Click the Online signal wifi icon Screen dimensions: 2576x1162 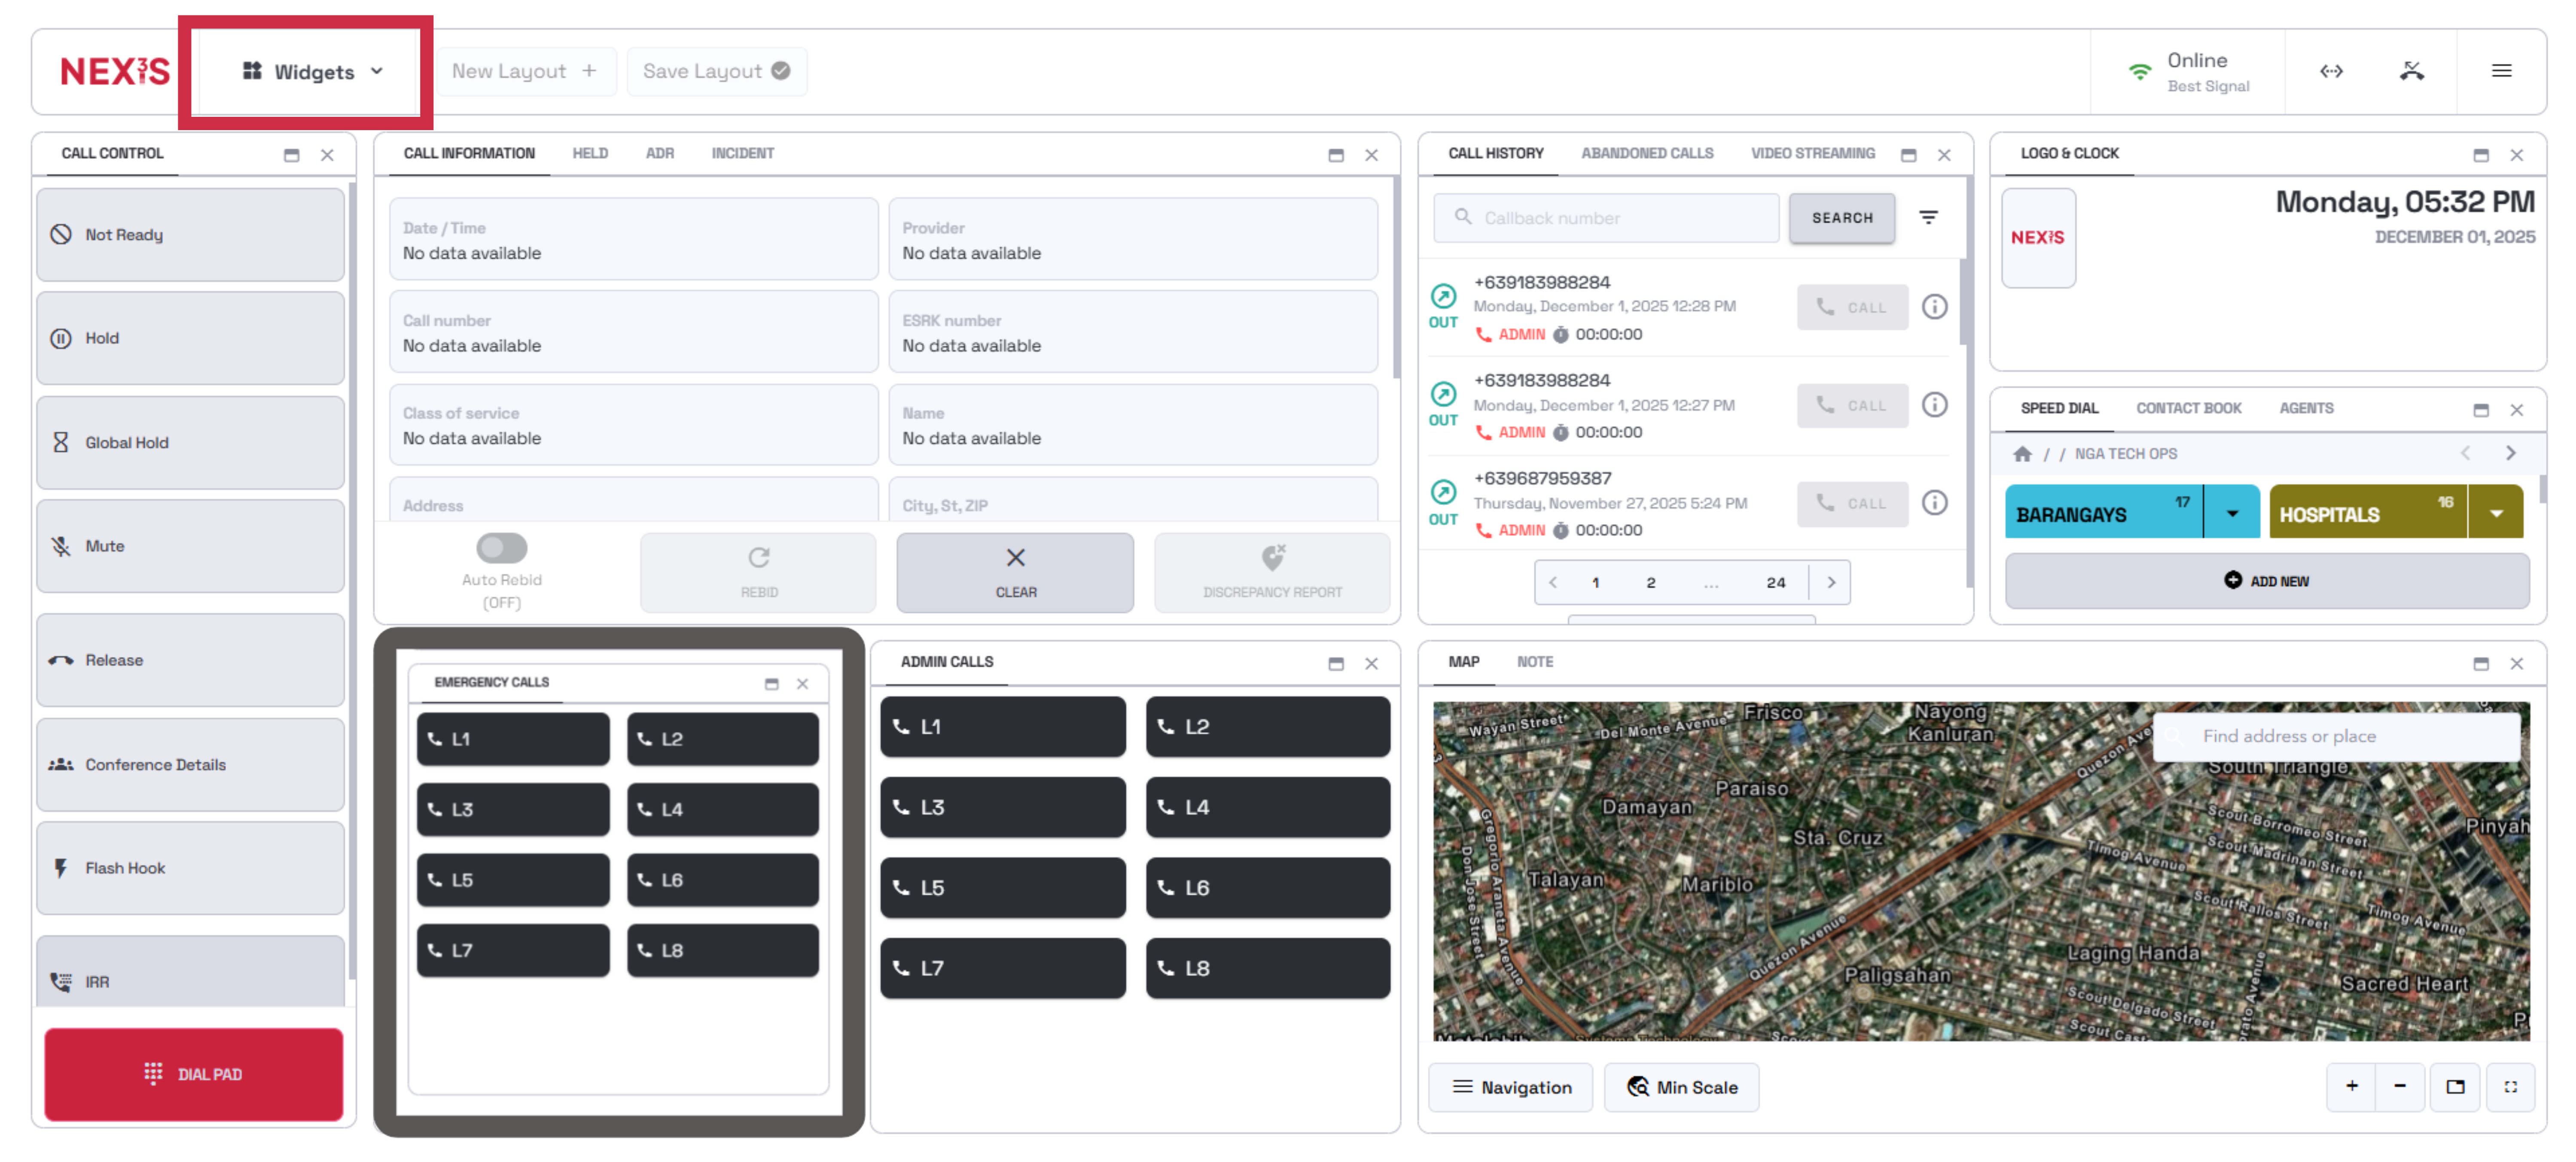2139,72
